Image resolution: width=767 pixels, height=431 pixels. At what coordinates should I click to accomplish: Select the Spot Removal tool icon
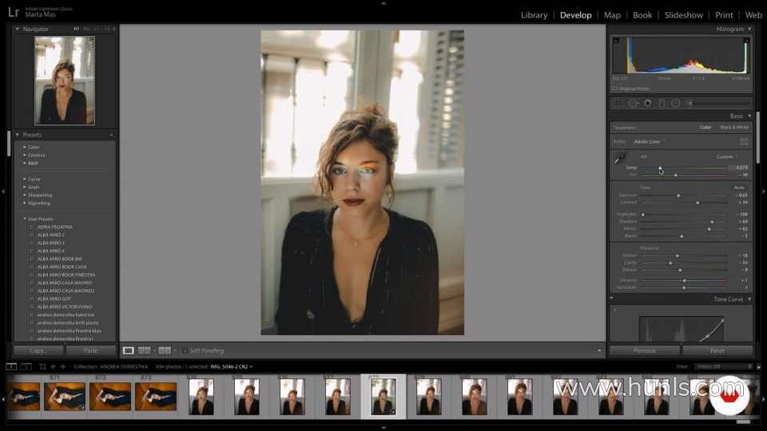[x=634, y=103]
